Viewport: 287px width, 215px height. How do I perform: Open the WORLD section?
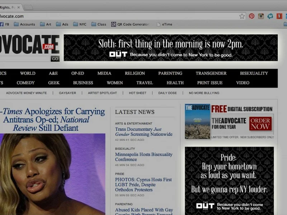tap(28, 73)
